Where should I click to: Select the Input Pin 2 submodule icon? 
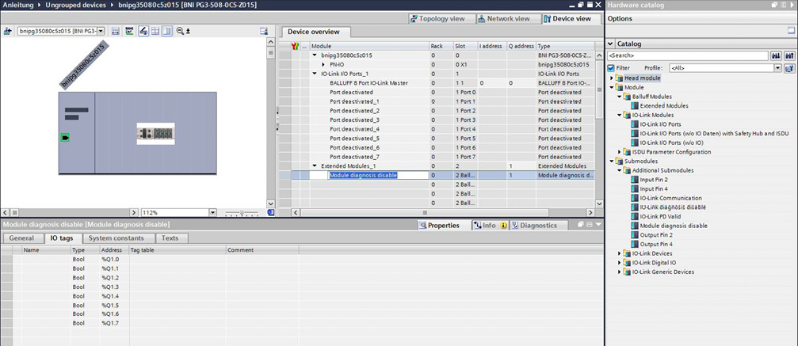coord(635,180)
